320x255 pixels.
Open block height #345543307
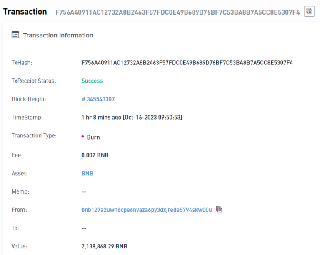coord(98,99)
